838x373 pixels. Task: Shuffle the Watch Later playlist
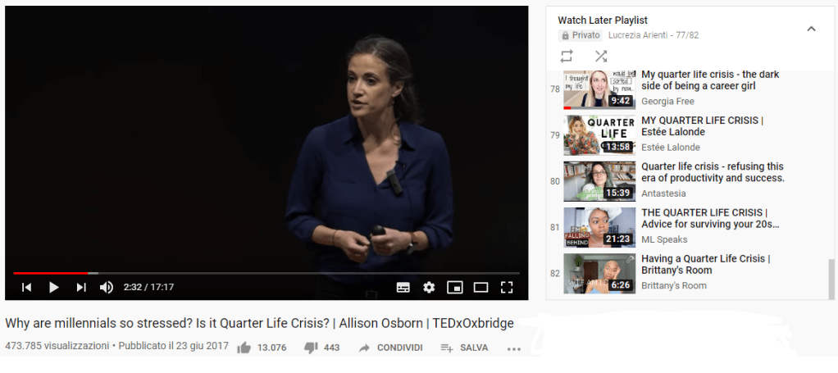click(601, 56)
